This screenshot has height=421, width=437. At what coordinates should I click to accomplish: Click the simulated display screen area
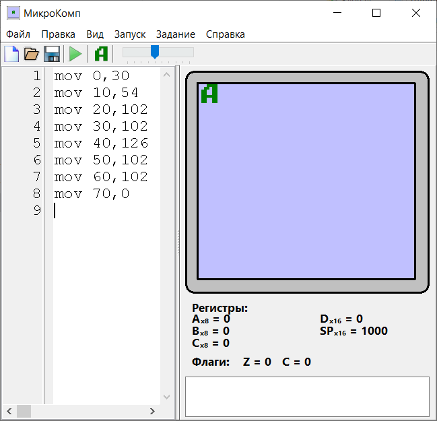point(306,181)
